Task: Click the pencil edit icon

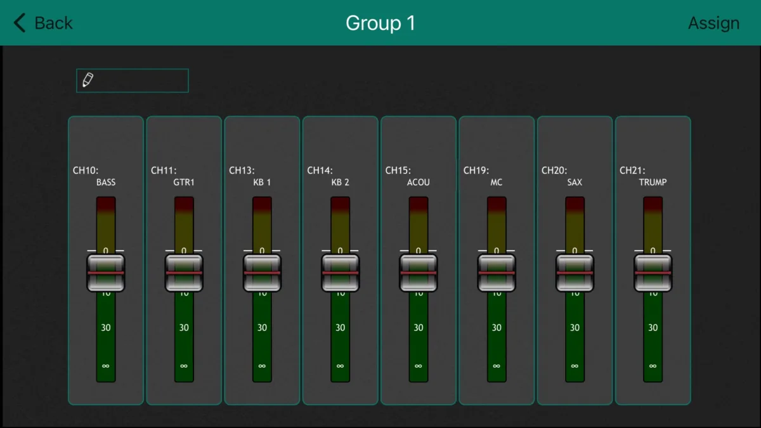Action: click(88, 80)
